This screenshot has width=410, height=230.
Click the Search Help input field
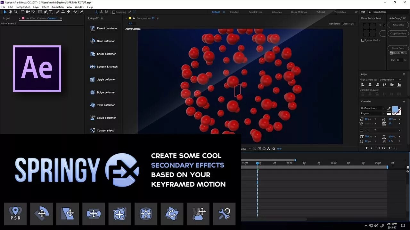[388, 12]
